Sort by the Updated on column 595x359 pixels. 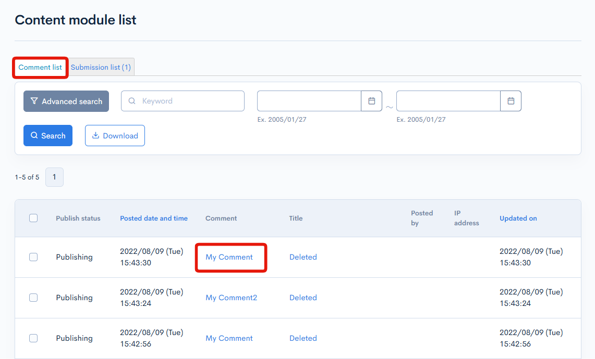coord(518,218)
